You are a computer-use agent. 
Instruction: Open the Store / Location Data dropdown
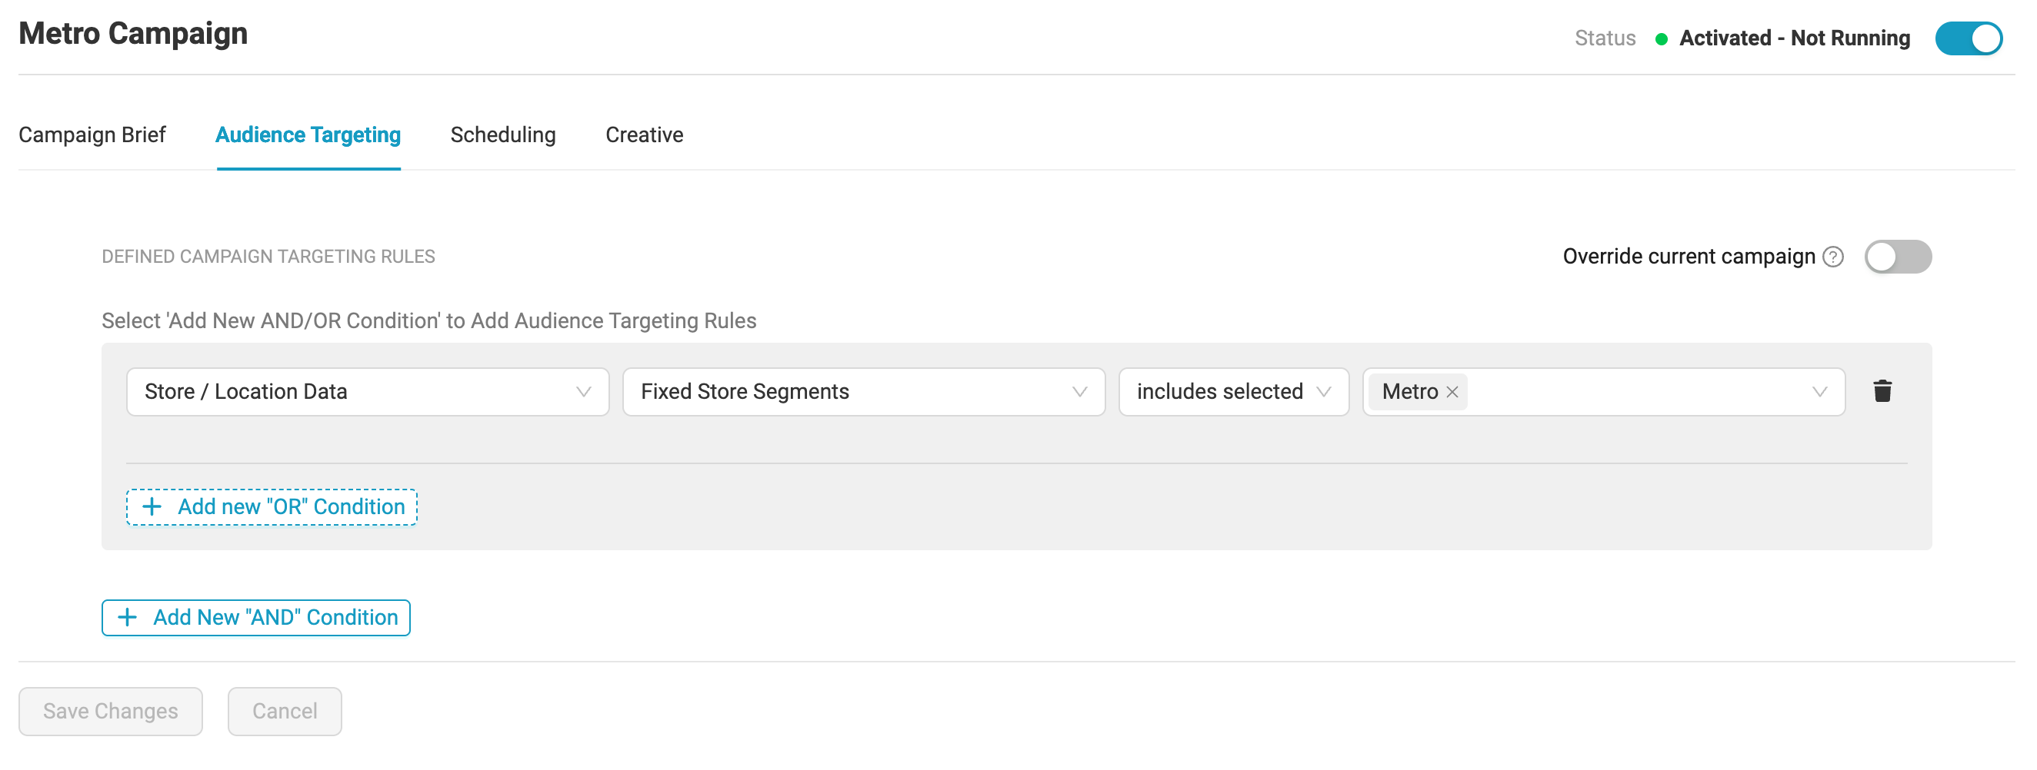coord(367,392)
